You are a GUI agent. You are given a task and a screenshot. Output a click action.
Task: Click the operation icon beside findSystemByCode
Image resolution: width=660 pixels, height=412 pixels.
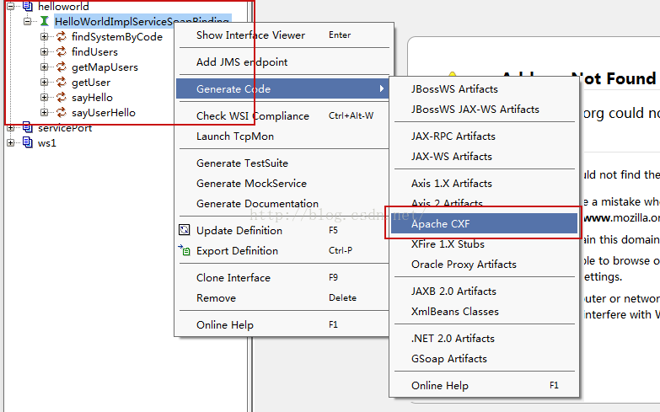[62, 36]
